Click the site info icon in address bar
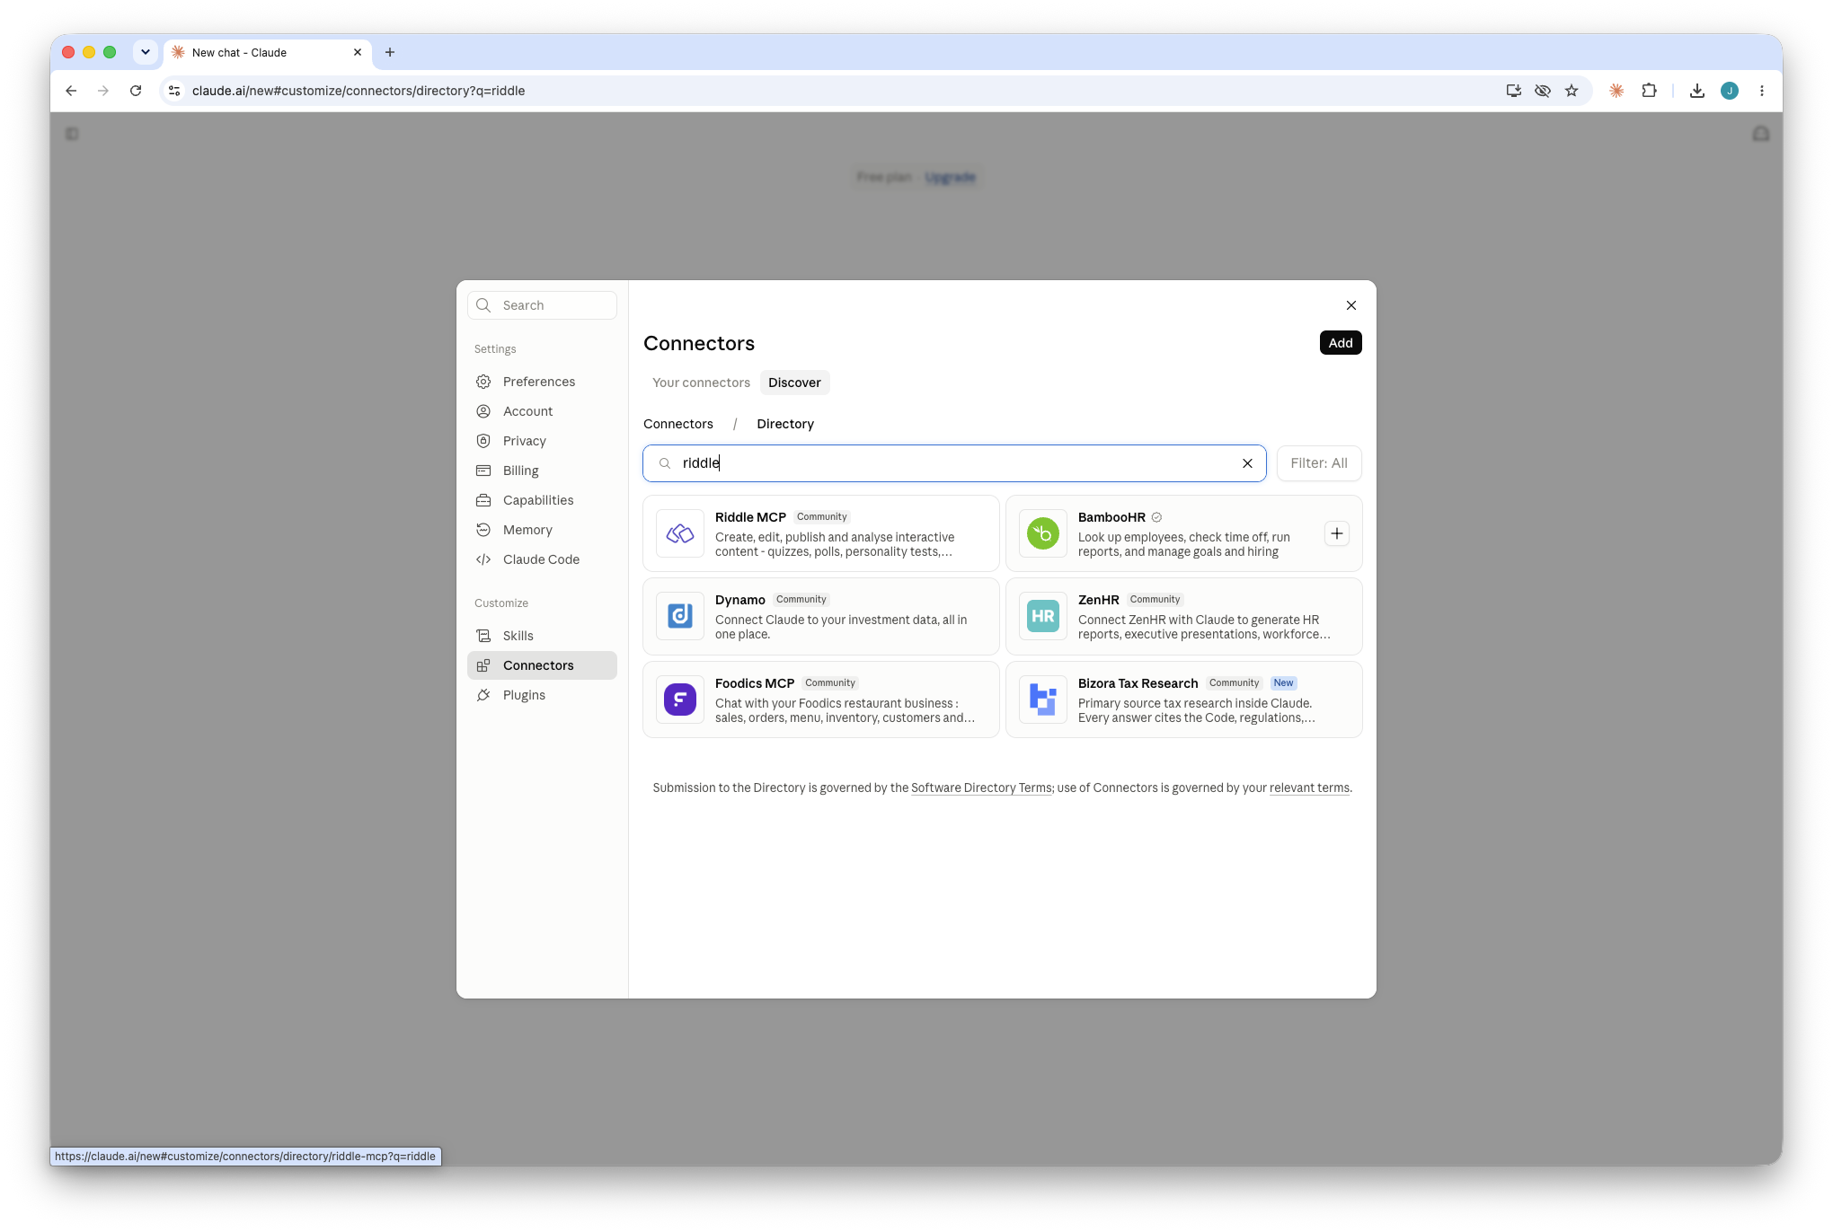 174,91
